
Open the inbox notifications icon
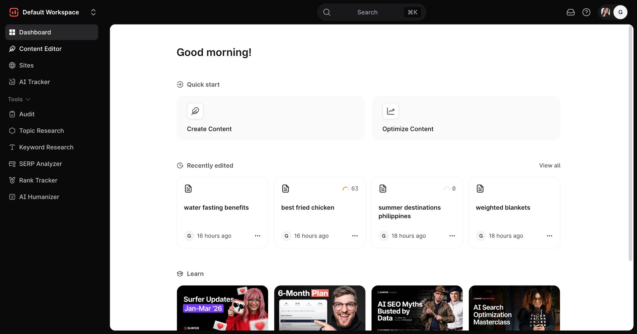click(x=570, y=12)
